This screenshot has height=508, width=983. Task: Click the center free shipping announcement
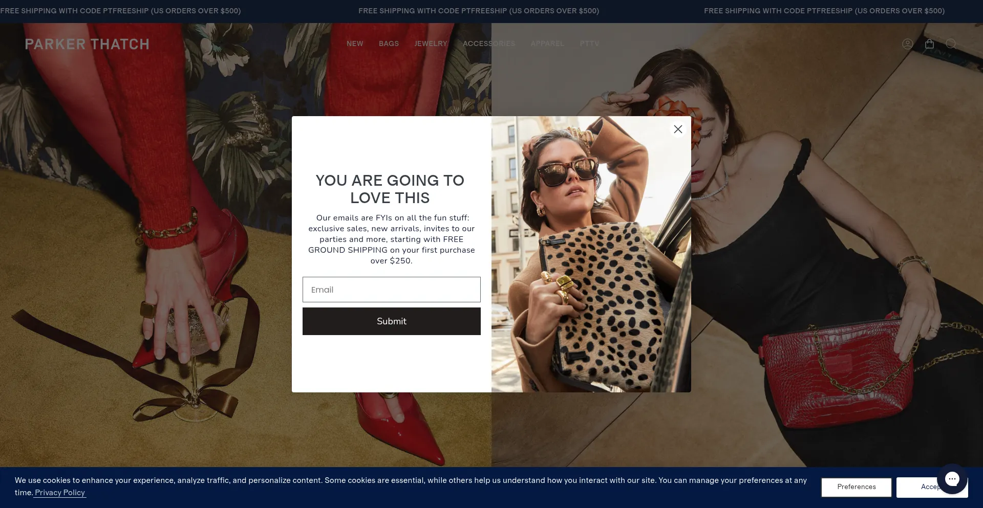(x=479, y=11)
